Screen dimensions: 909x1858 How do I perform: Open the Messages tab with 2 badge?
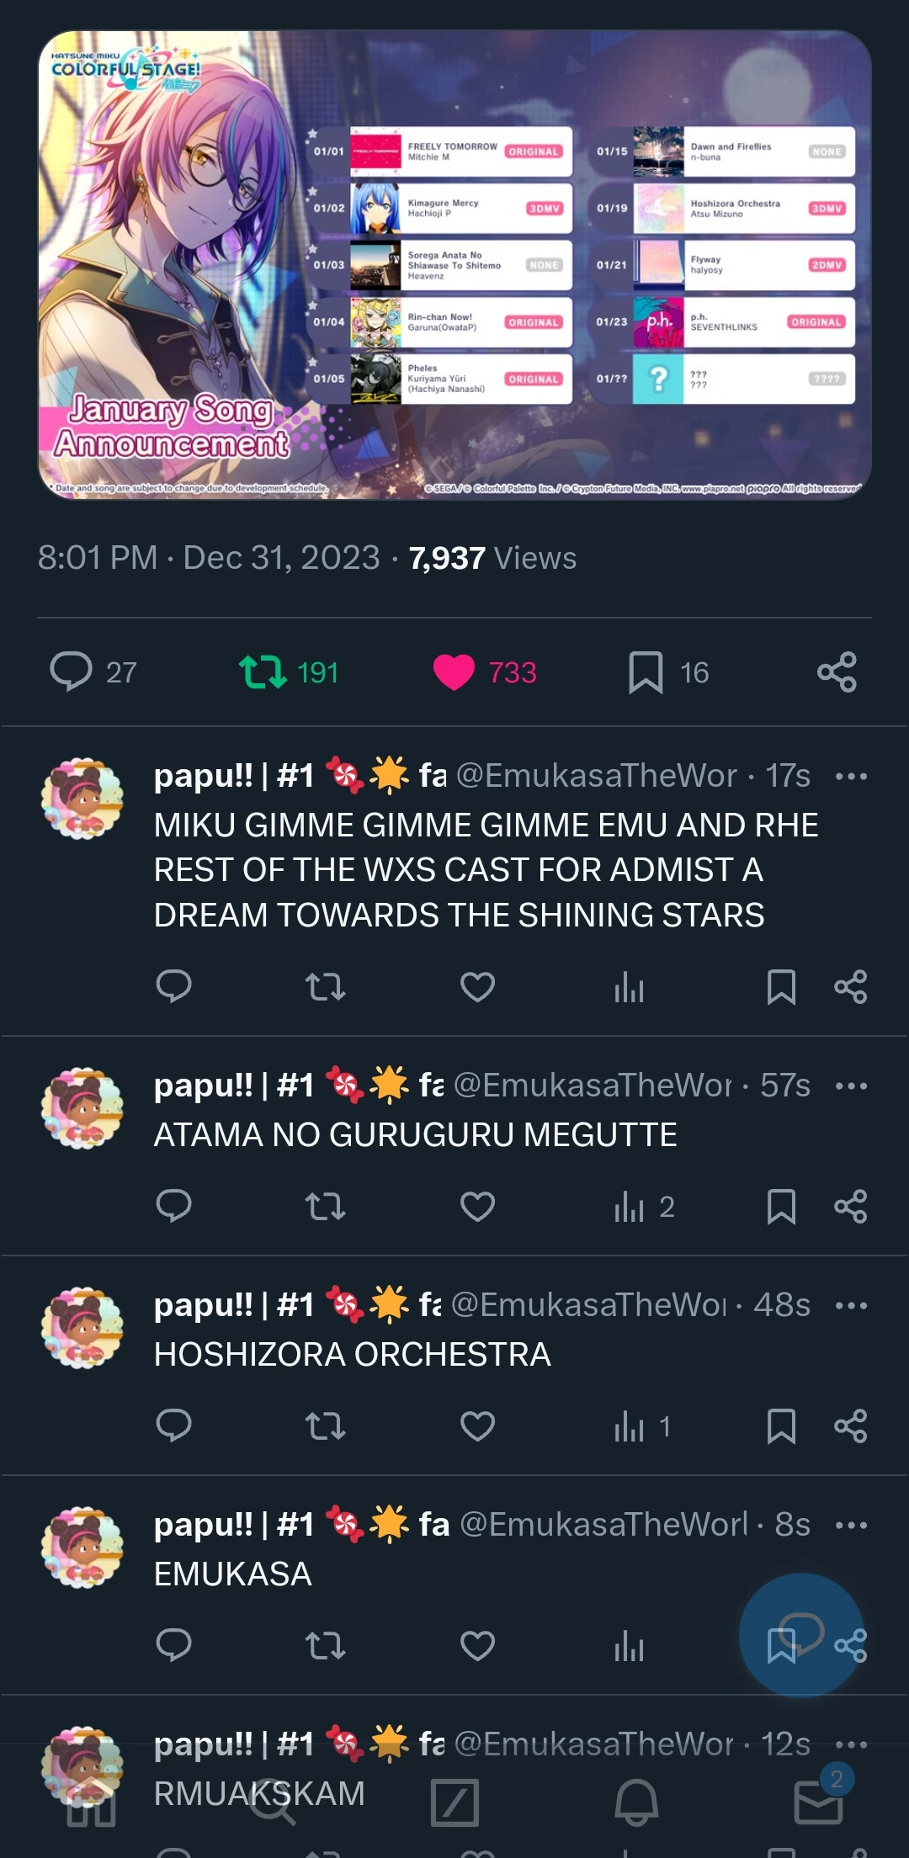(818, 1802)
